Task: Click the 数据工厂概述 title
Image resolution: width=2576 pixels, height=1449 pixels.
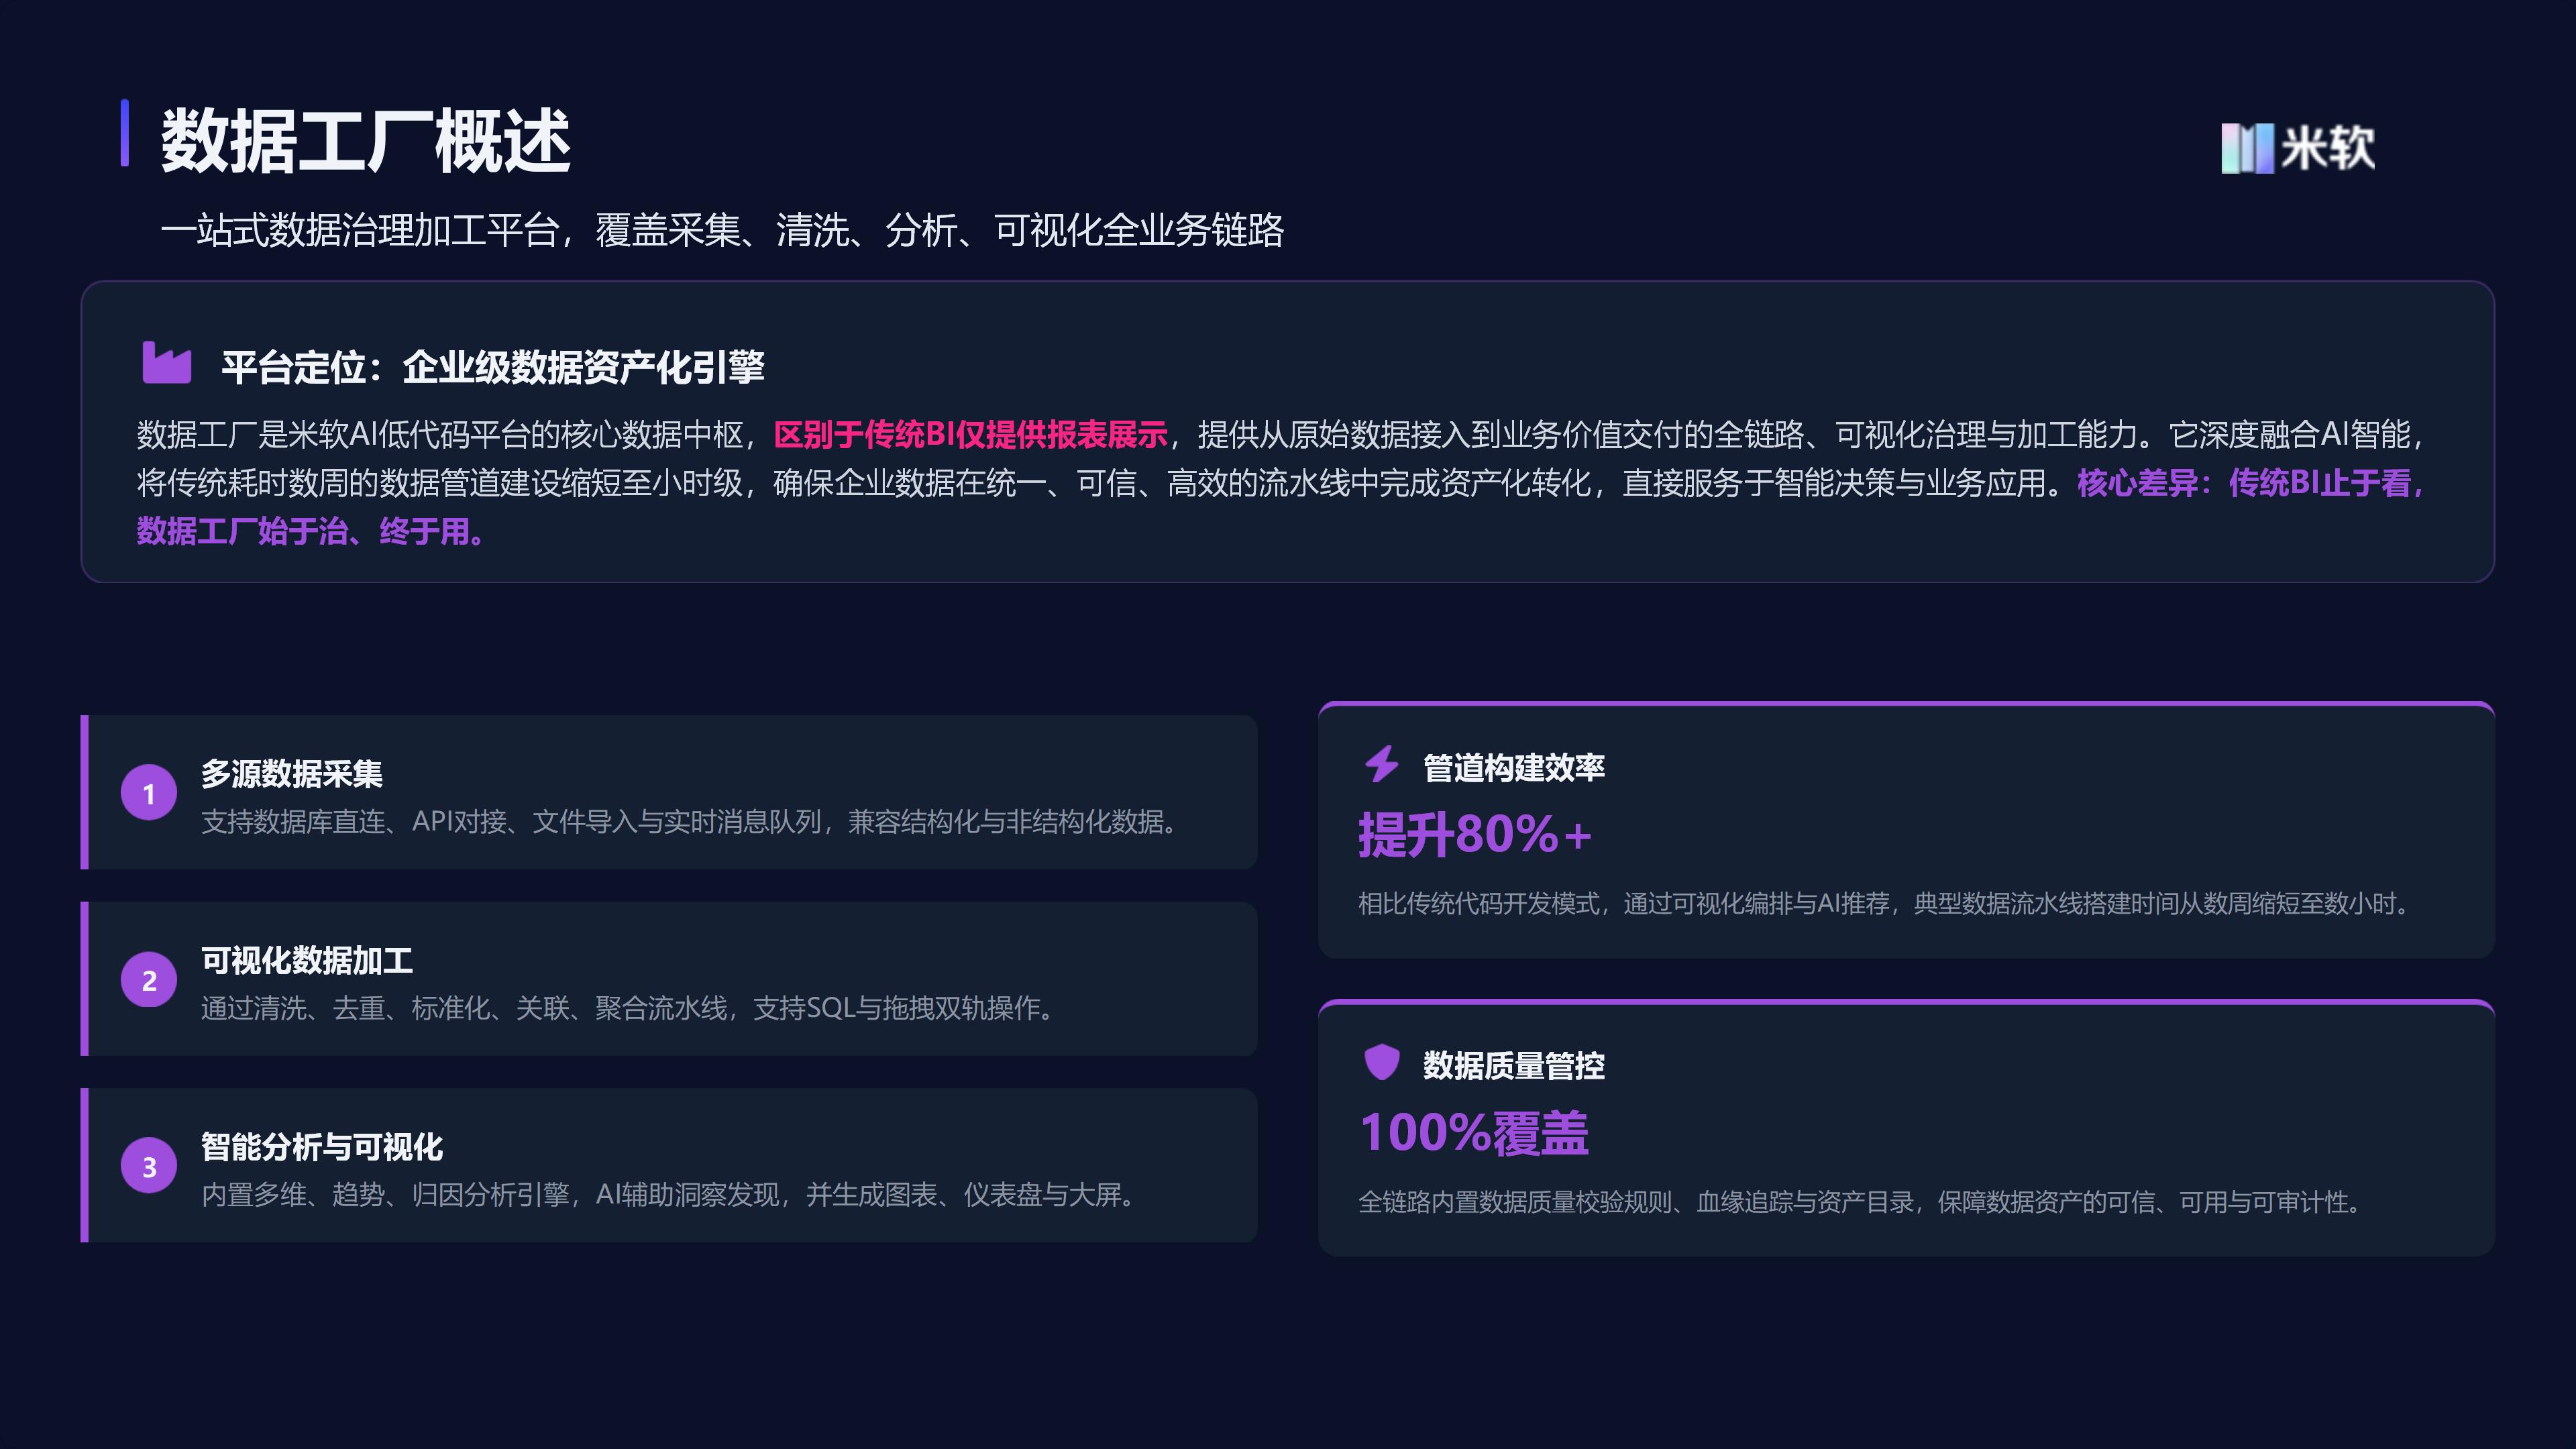Action: 366,141
